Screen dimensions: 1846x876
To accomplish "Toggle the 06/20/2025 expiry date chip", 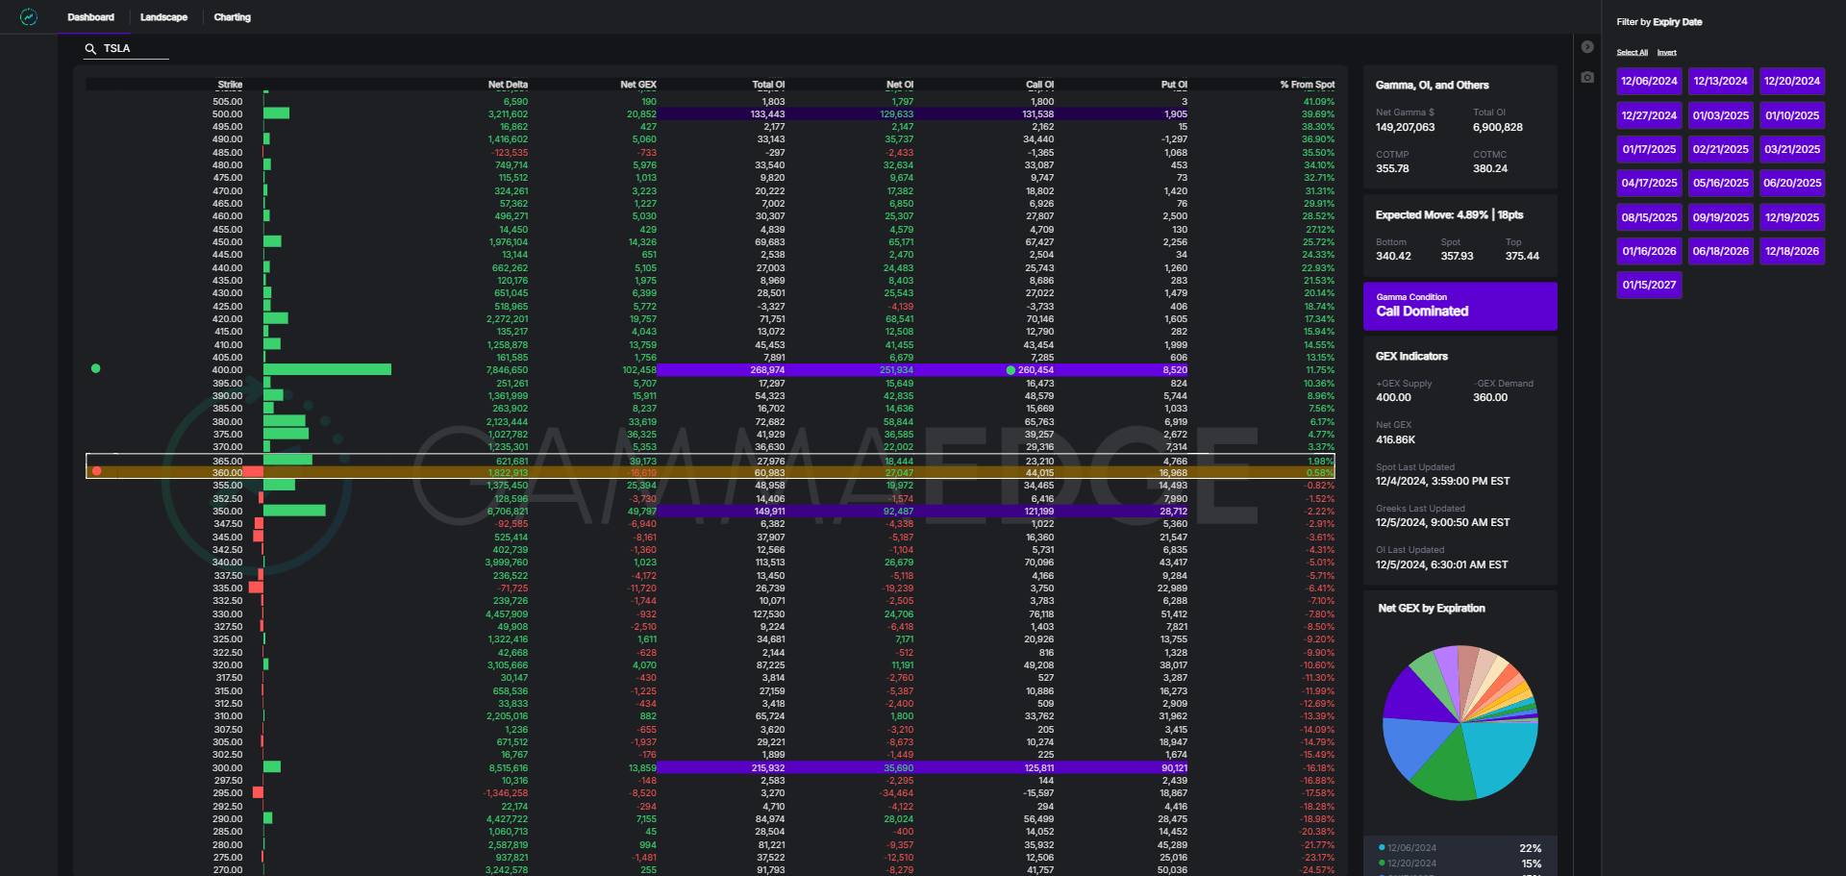I will click(x=1791, y=183).
